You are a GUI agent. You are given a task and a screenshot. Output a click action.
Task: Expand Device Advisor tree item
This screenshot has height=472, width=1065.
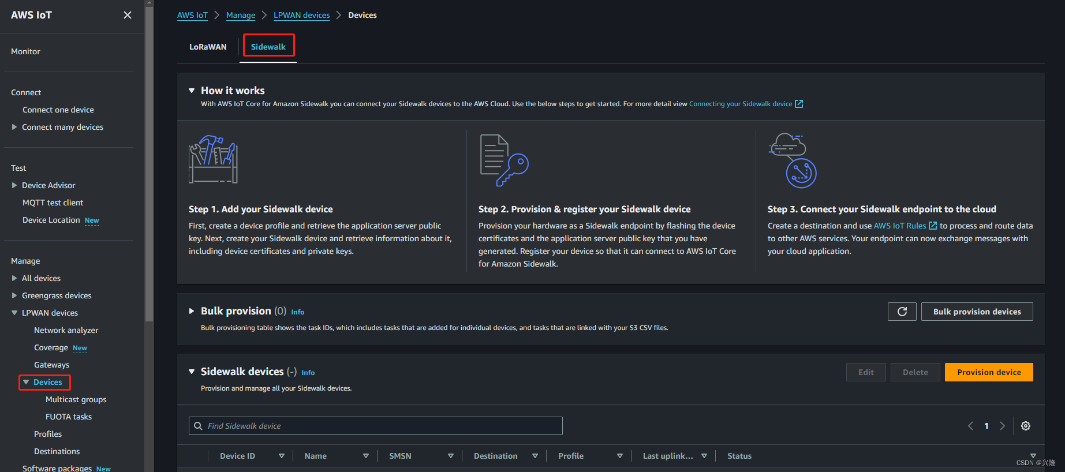pos(14,185)
